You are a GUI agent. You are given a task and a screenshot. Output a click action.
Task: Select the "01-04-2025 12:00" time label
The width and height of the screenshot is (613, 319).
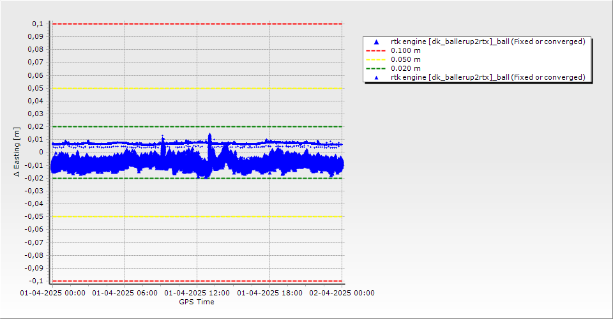[197, 293]
